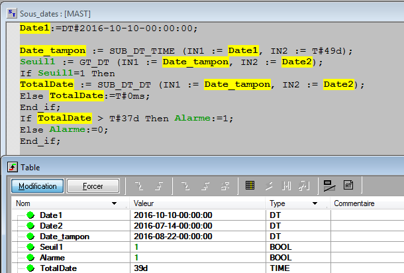Click the green status dot beside Date1
The image size is (404, 273).
coord(30,215)
